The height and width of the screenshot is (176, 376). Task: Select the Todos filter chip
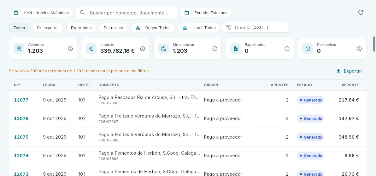pyautogui.click(x=19, y=28)
